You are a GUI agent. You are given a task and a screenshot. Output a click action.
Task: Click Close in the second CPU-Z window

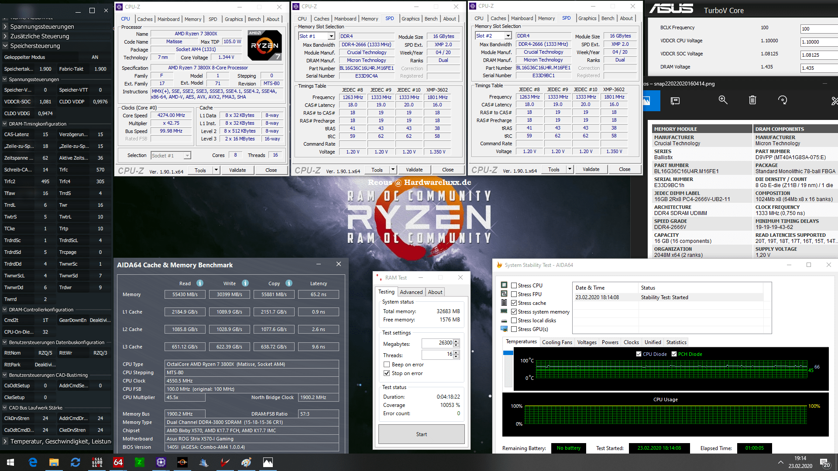448,170
